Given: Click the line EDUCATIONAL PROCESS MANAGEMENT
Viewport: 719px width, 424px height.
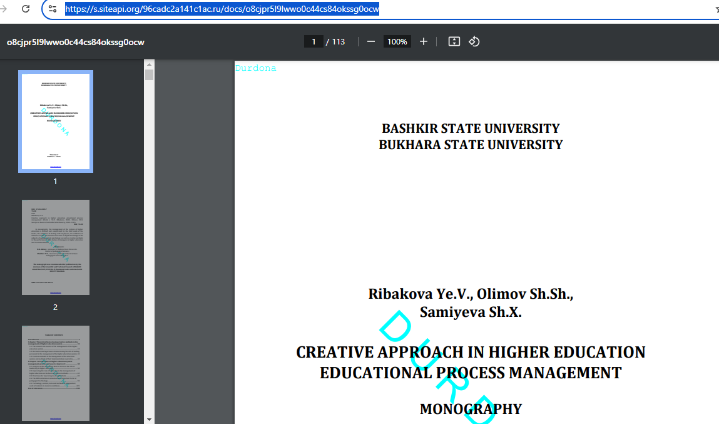Looking at the screenshot, I should click(471, 373).
